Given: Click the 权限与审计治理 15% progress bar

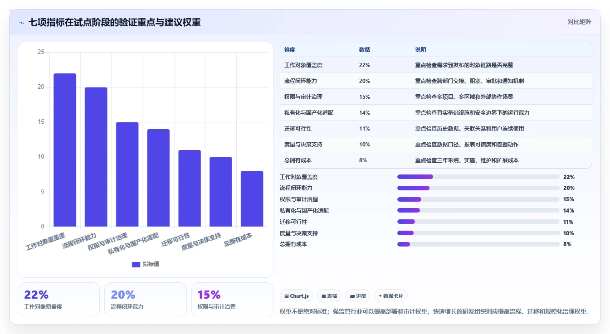Looking at the screenshot, I should tap(478, 199).
